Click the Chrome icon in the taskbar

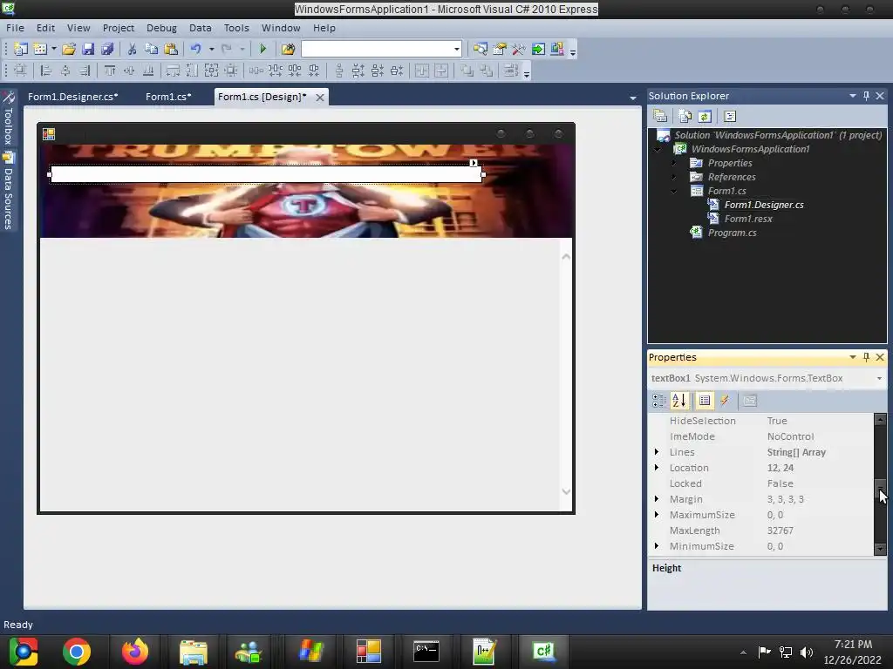[77, 652]
